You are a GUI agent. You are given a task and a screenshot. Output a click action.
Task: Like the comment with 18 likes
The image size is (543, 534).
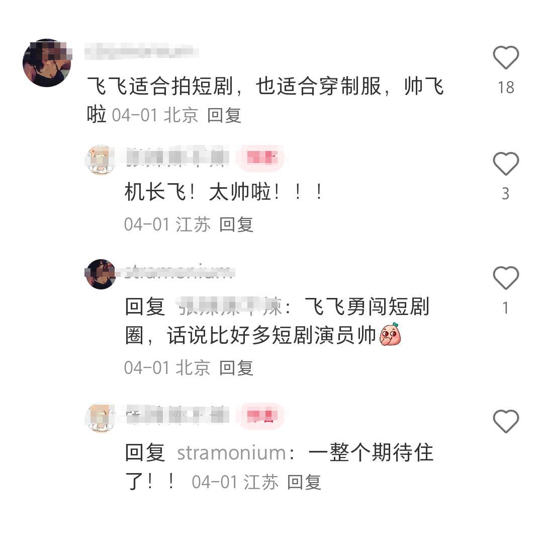click(x=506, y=57)
